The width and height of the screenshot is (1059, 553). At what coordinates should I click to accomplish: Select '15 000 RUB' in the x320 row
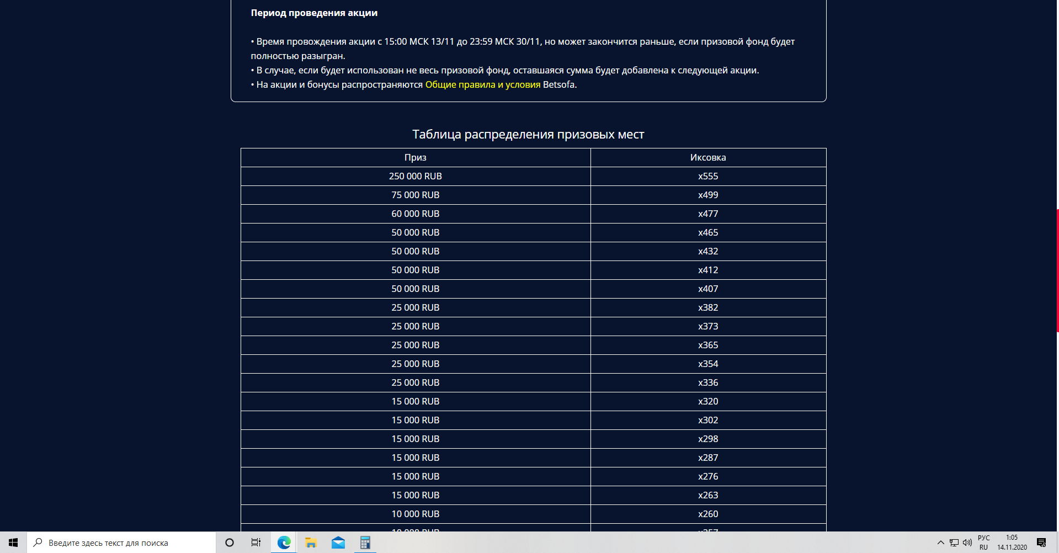[416, 401]
